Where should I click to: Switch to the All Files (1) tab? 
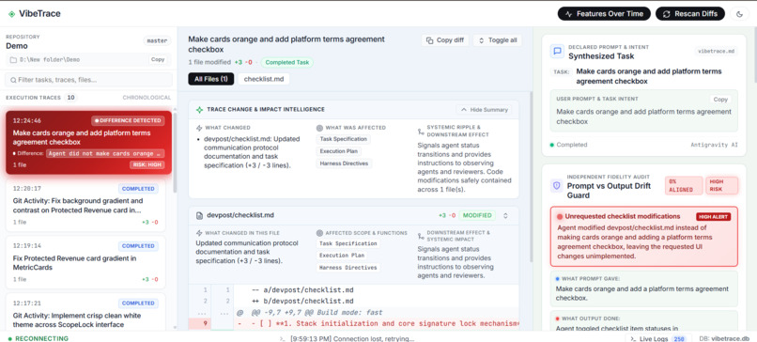[x=211, y=79]
